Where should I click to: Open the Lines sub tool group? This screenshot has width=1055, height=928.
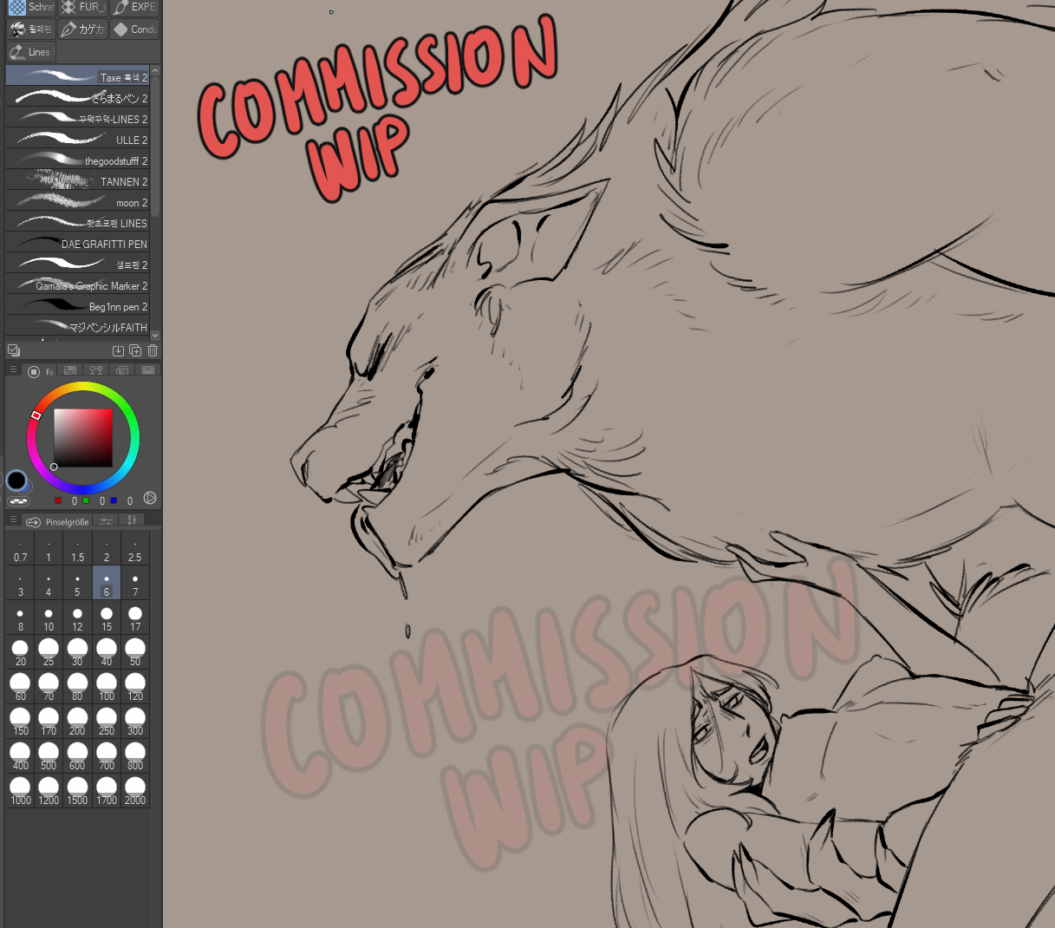coord(30,52)
